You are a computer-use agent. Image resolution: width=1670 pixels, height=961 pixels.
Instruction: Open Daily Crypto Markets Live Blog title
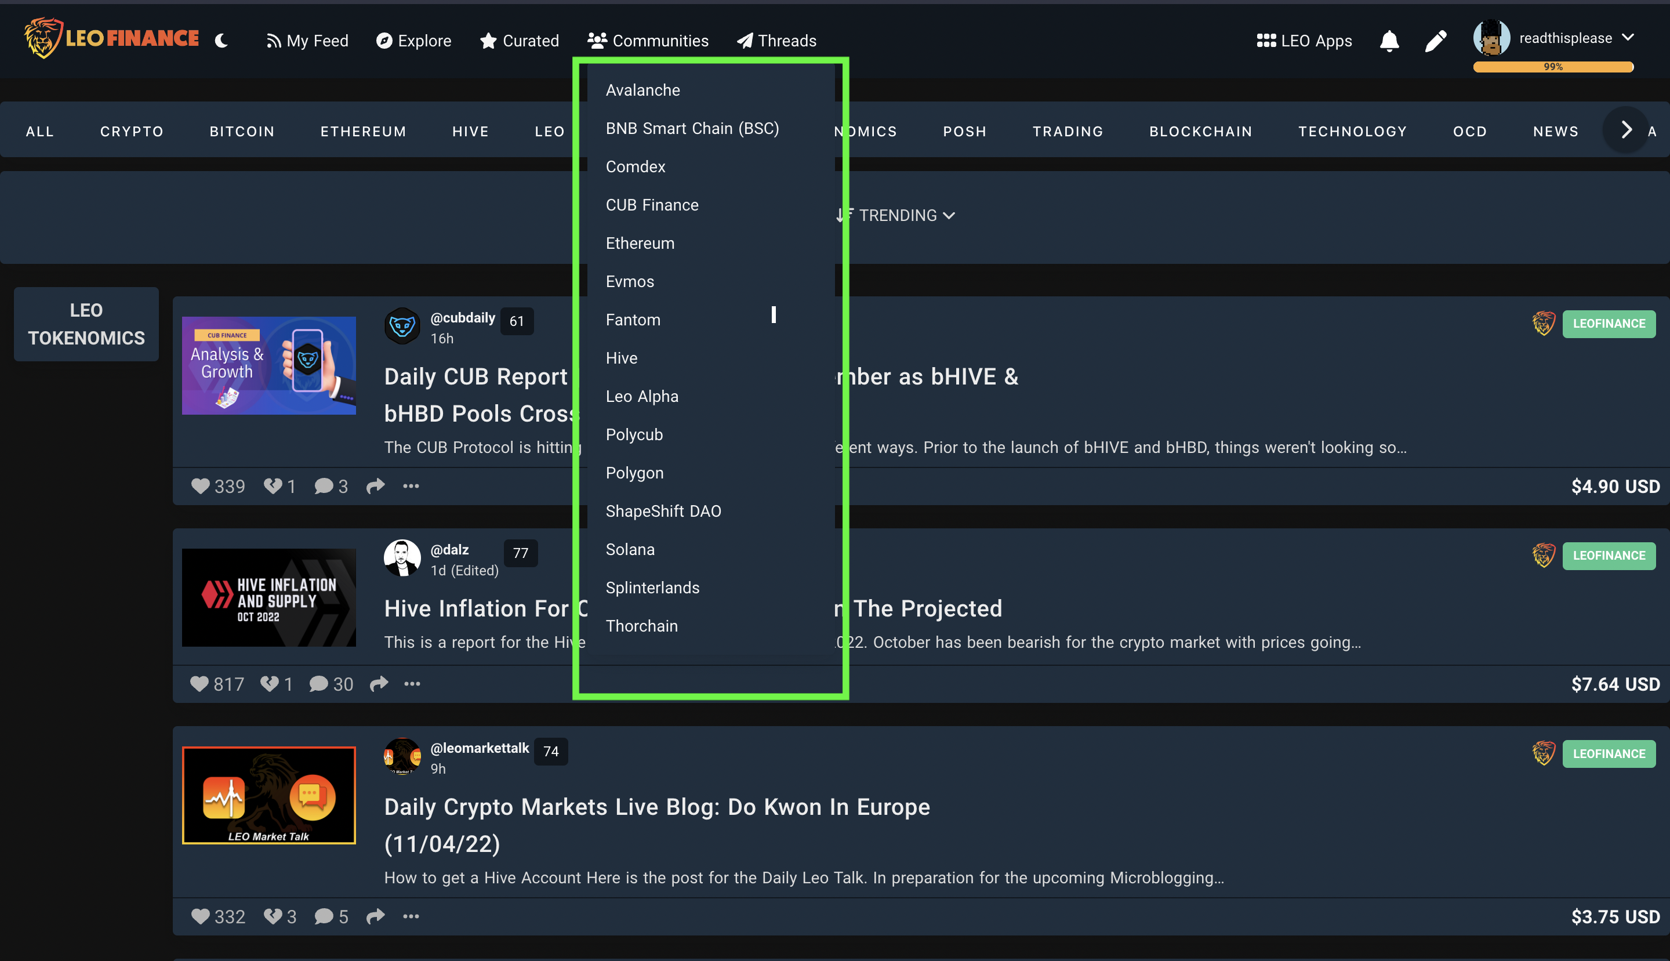pos(657,825)
